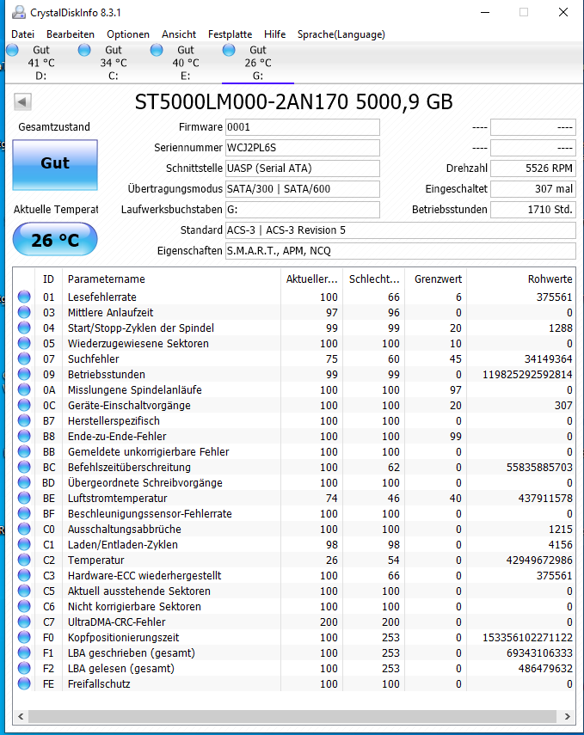This screenshot has height=735, width=584.
Task: Click the Standard field ACS-3 Revision 5
Action: [x=401, y=230]
